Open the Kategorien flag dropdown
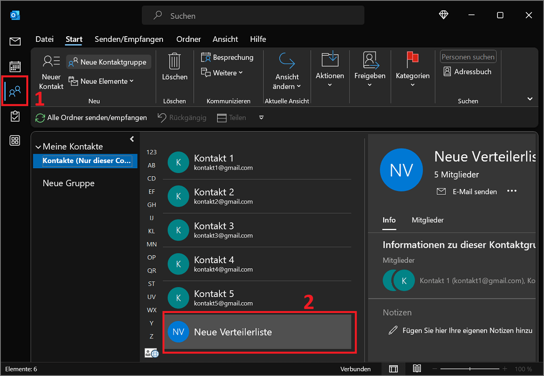This screenshot has height=376, width=544. click(412, 69)
